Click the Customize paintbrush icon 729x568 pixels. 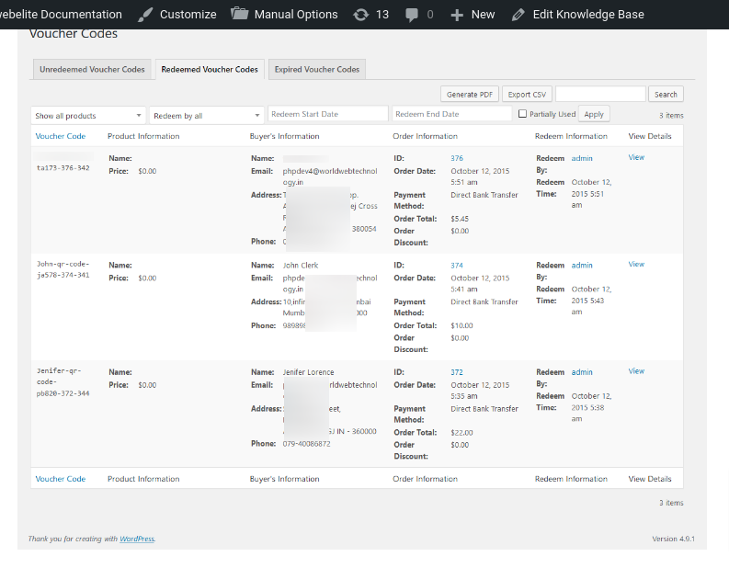coord(144,15)
